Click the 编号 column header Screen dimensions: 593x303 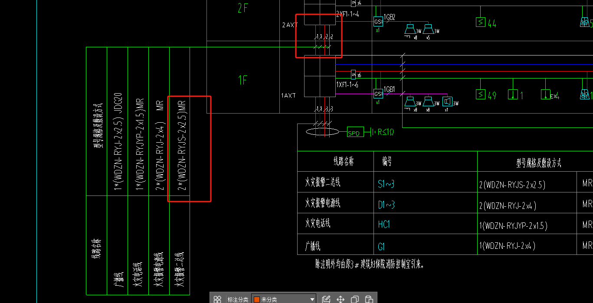[x=387, y=162]
